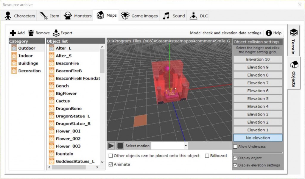
Task: Click the Indoor category icon
Action: tap(14, 56)
